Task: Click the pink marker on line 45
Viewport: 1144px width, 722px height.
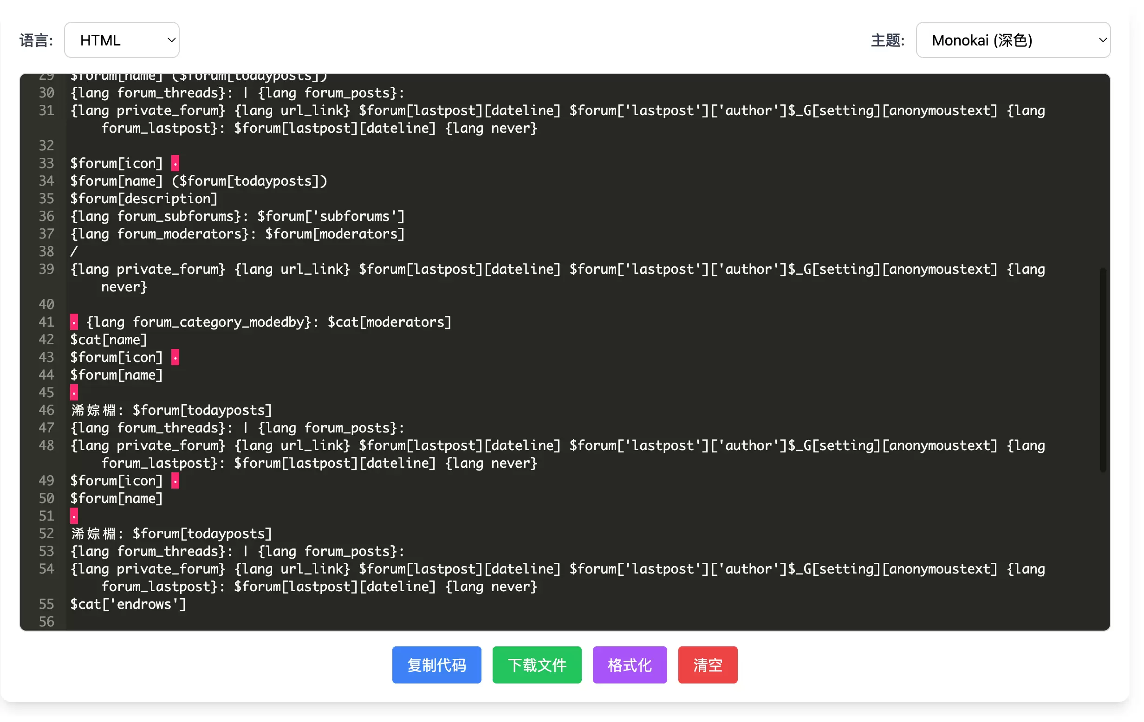Action: pos(74,393)
